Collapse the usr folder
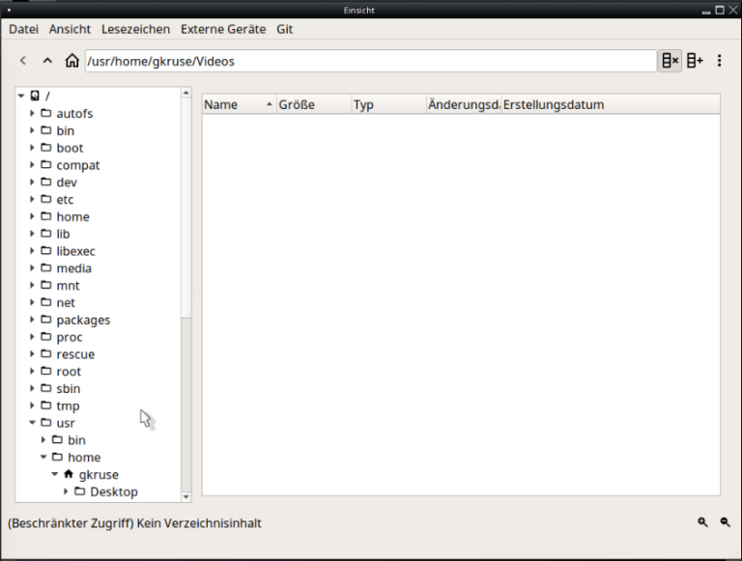The width and height of the screenshot is (742, 561). [32, 422]
